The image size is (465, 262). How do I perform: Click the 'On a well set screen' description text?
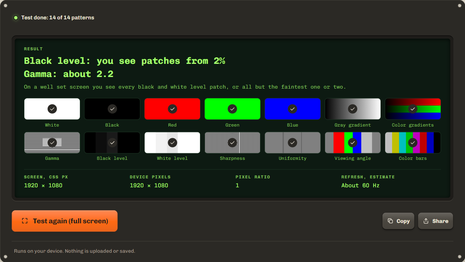point(185,87)
